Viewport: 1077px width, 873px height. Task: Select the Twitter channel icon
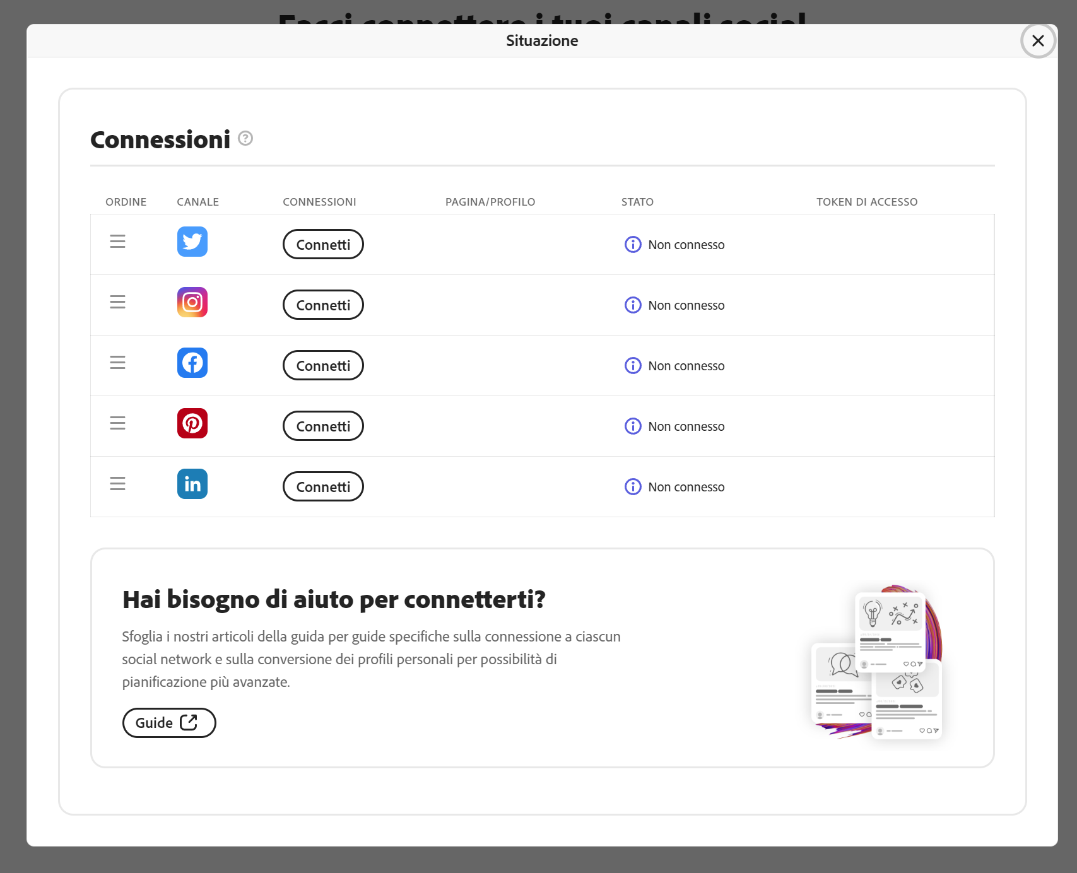[192, 242]
